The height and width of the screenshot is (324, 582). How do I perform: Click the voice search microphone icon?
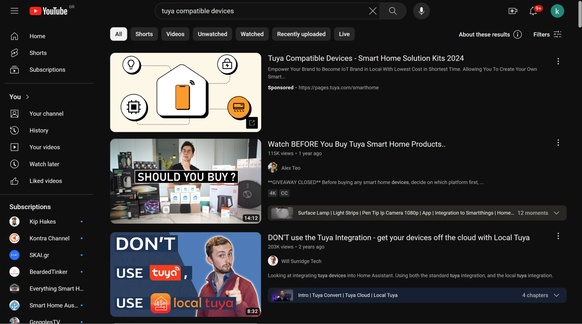pyautogui.click(x=421, y=11)
